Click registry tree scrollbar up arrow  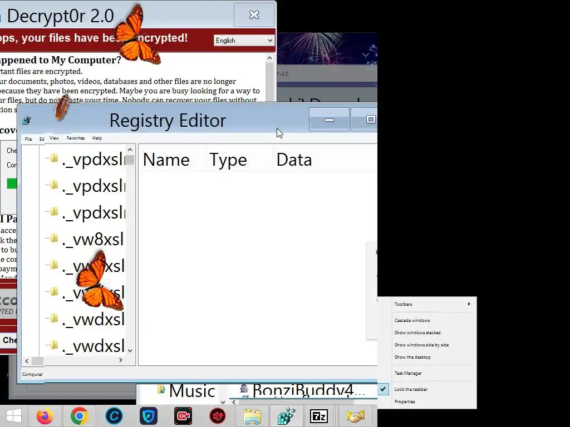pyautogui.click(x=130, y=150)
